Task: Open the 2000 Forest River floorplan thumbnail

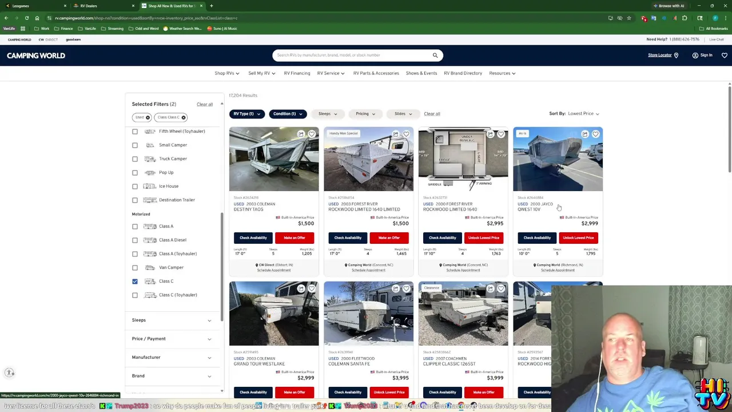Action: (463, 159)
